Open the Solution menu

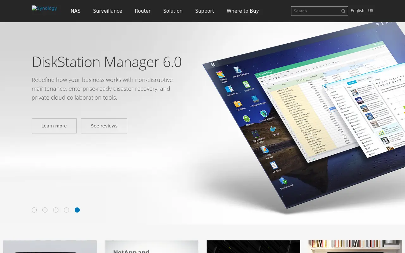tap(173, 11)
